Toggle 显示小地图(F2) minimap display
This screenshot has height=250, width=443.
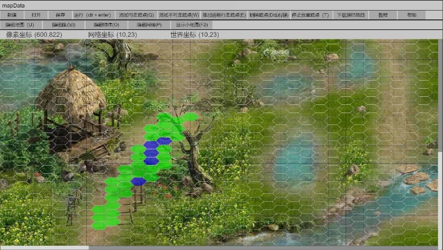point(192,24)
